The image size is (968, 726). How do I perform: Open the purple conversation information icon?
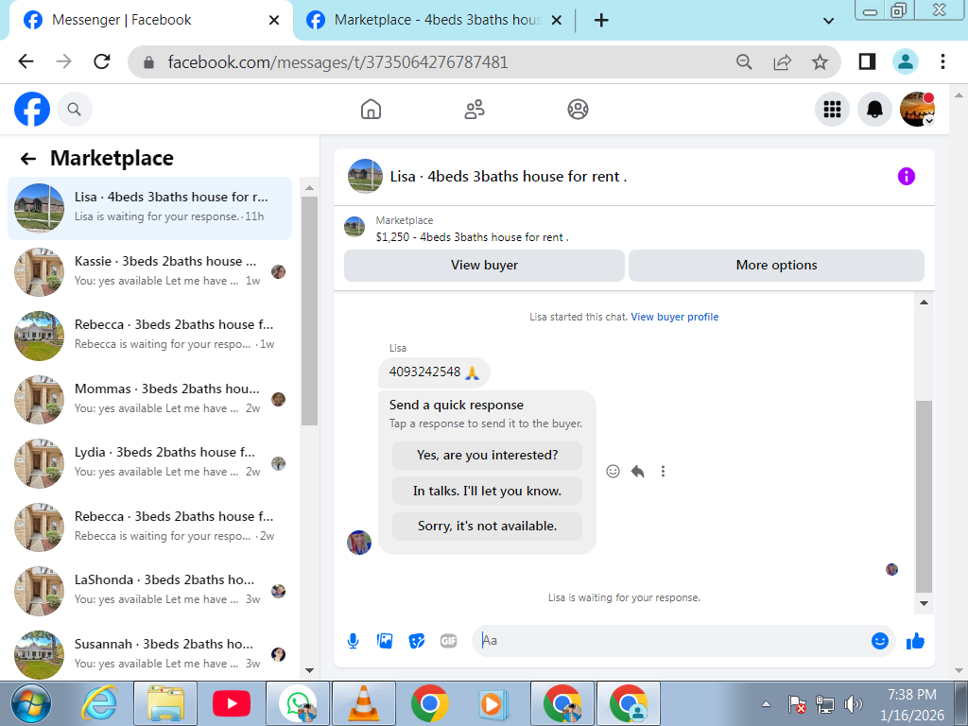point(907,177)
